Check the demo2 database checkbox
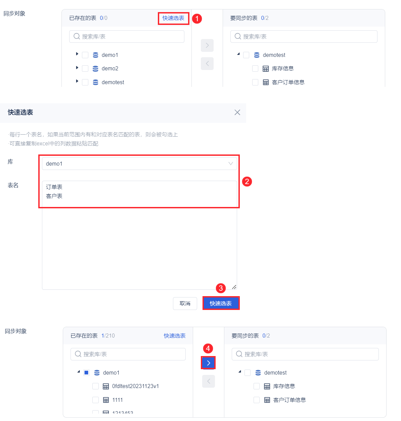Viewport: 401px width, 421px height. tap(85, 69)
